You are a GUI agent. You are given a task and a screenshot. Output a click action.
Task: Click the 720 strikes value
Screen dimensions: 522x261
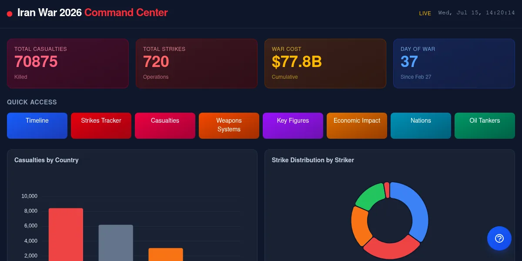click(156, 62)
